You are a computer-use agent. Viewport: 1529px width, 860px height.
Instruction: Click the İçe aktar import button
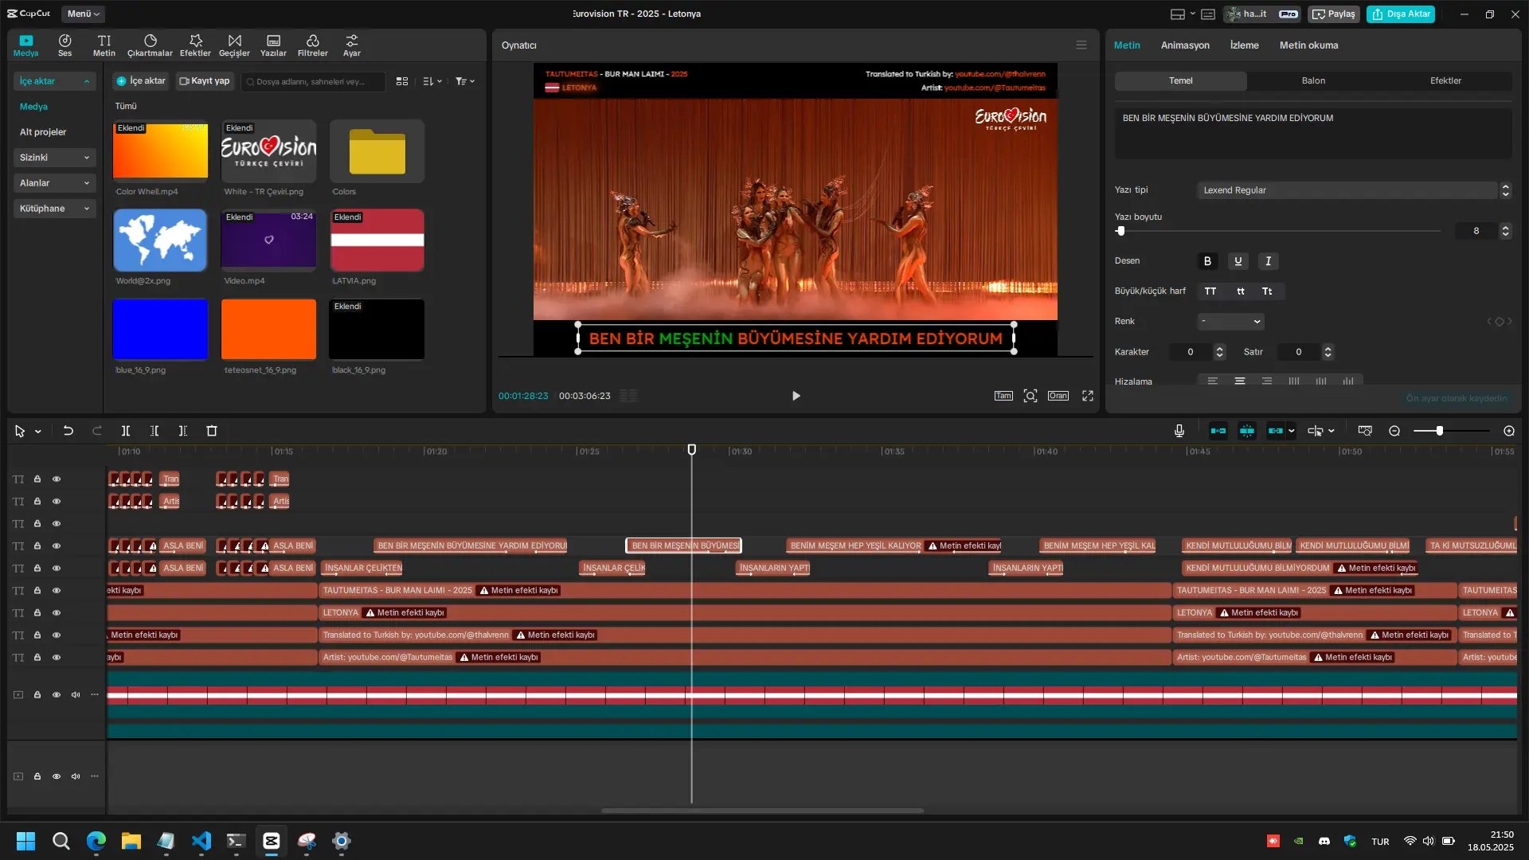coord(141,81)
